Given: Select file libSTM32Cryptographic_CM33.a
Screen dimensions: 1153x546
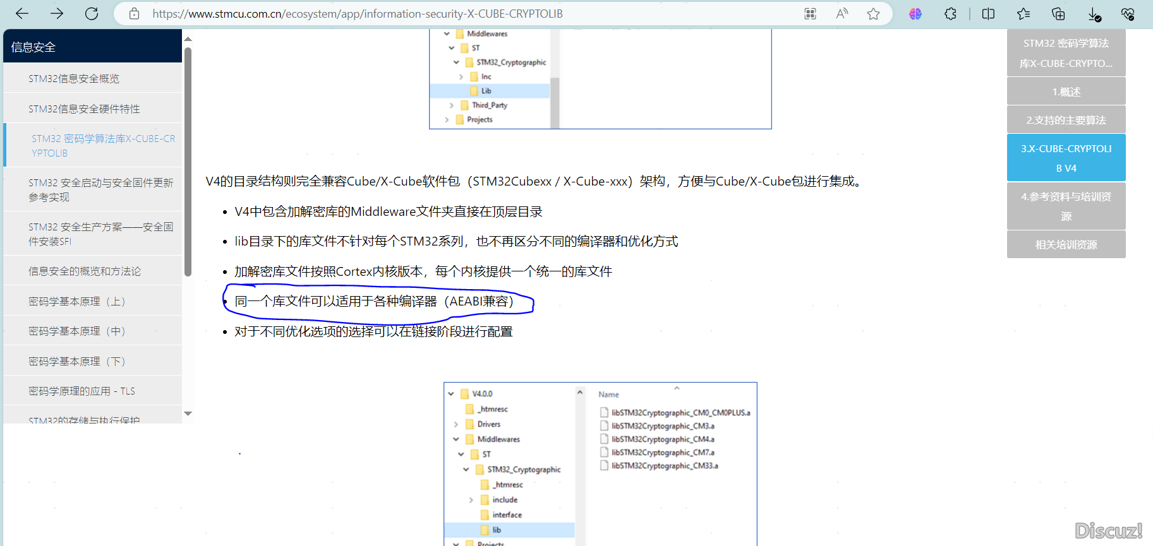Looking at the screenshot, I should pyautogui.click(x=660, y=466).
